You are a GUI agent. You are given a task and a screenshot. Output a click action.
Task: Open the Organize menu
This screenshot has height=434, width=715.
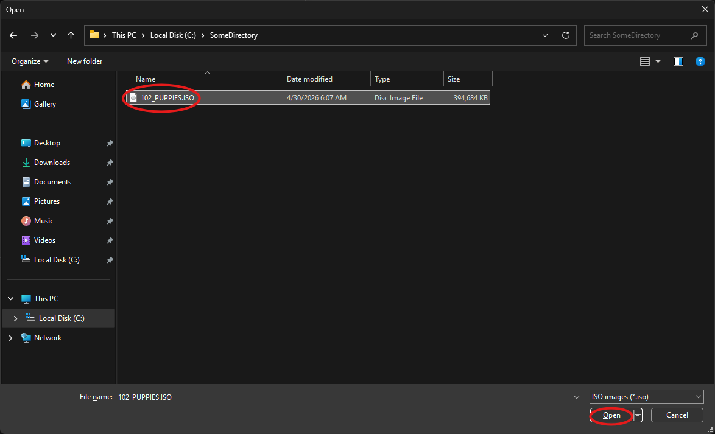[30, 61]
